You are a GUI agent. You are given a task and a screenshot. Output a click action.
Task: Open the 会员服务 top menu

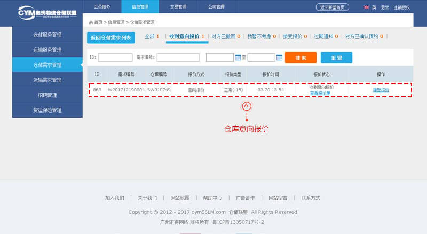(x=102, y=7)
